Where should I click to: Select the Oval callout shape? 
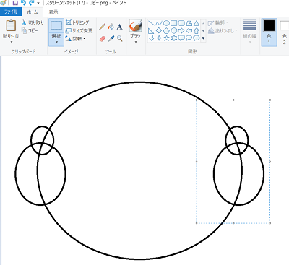click(189, 38)
